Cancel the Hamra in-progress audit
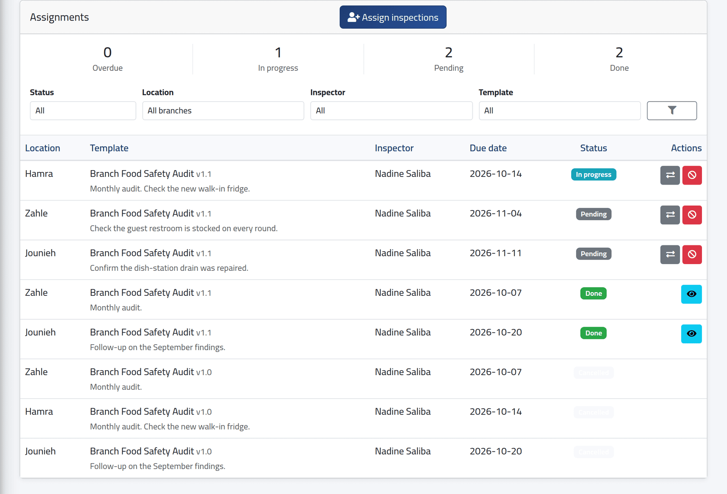The height and width of the screenshot is (494, 727). tap(692, 175)
